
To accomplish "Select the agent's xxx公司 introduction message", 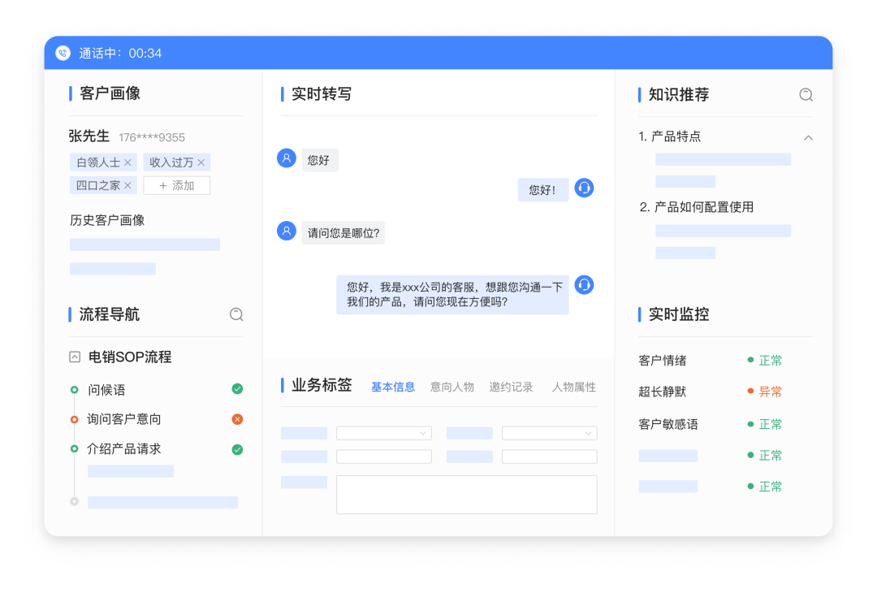I will point(452,295).
